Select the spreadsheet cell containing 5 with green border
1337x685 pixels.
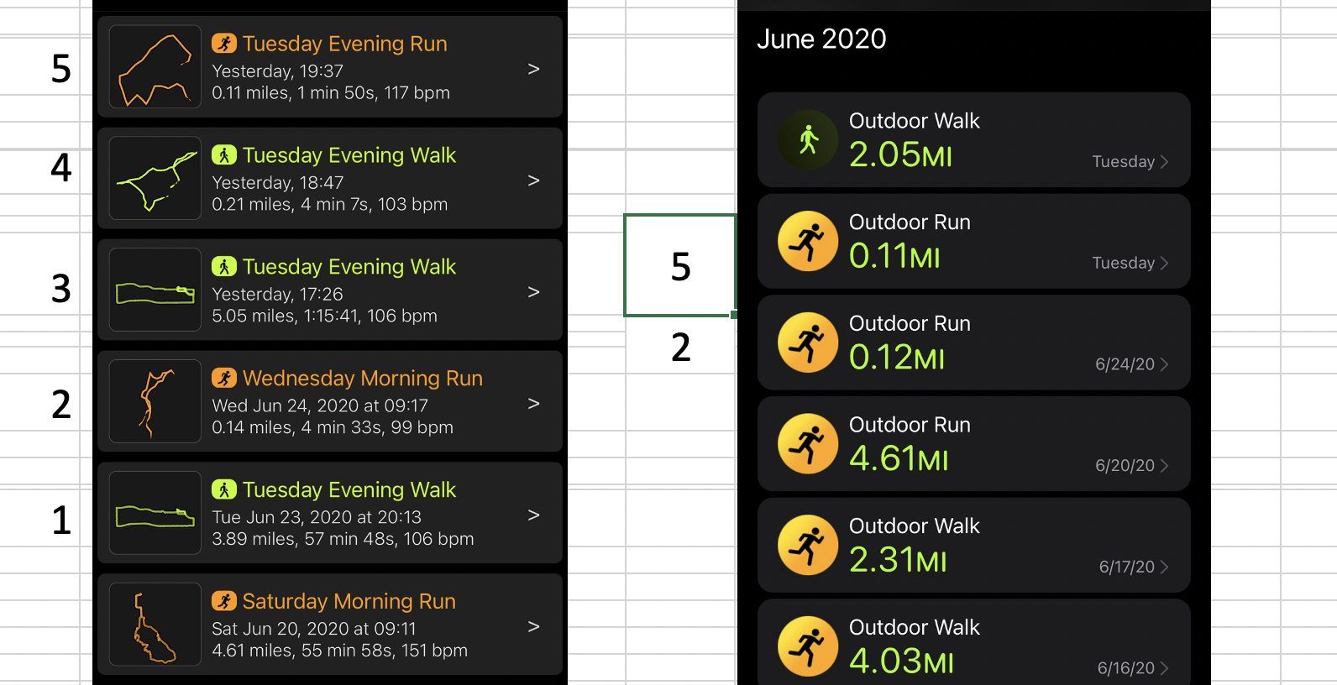click(679, 266)
